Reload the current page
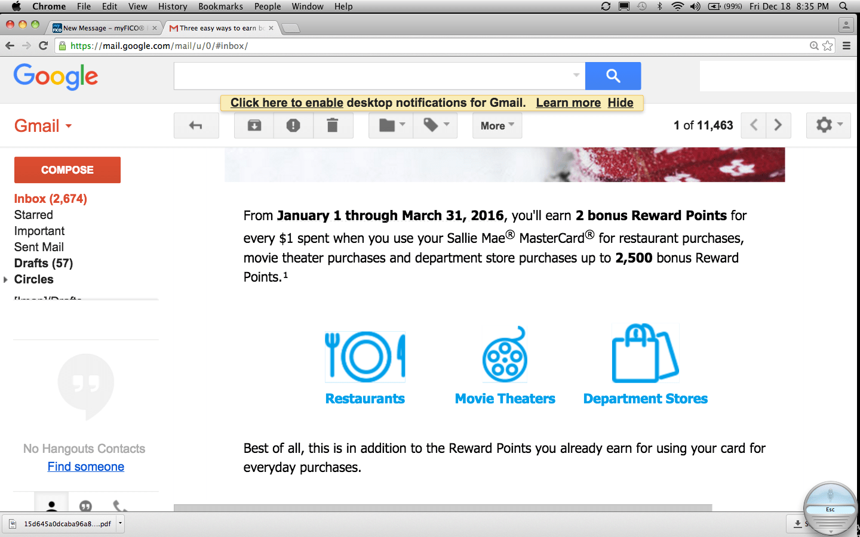Image resolution: width=860 pixels, height=537 pixels. tap(43, 45)
